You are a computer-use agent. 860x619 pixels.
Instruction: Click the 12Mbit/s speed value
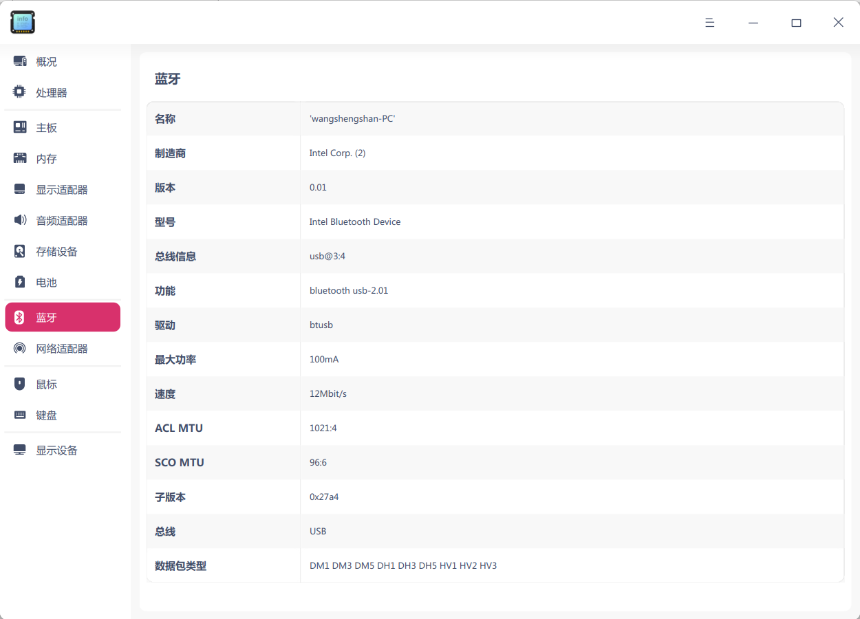[327, 393]
